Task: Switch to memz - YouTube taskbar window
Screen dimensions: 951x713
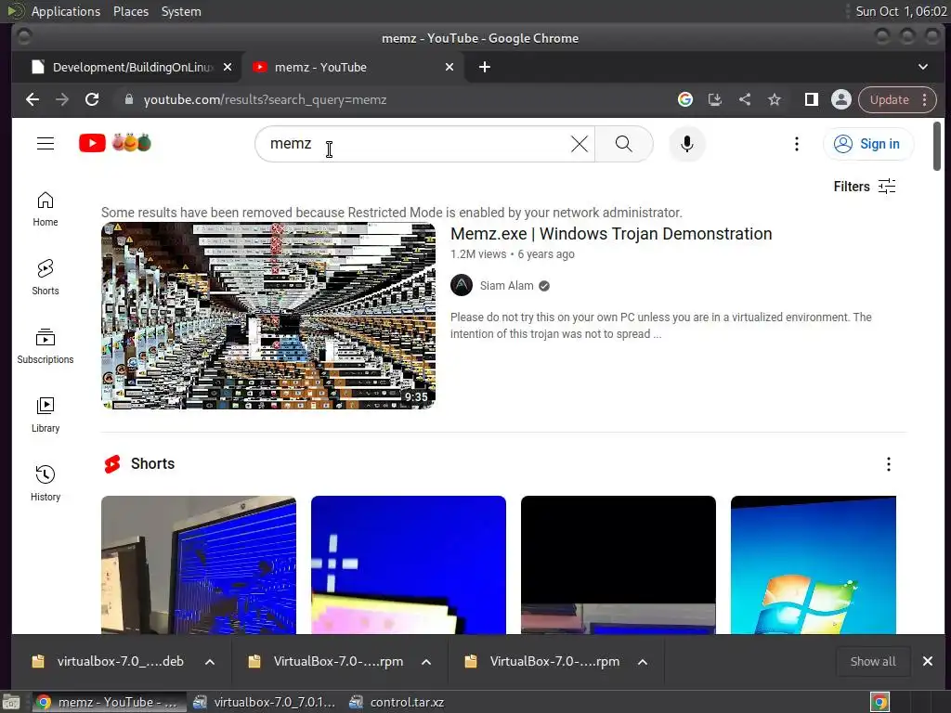Action: pyautogui.click(x=108, y=702)
